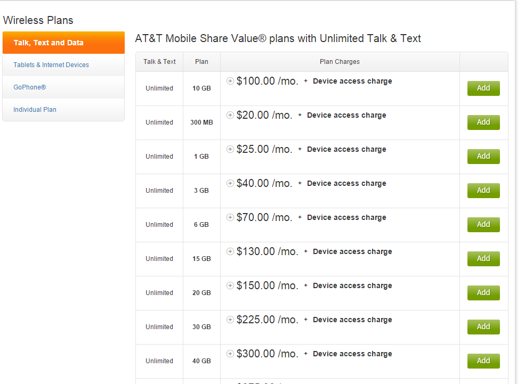Add the 10 GB plan

(x=483, y=88)
